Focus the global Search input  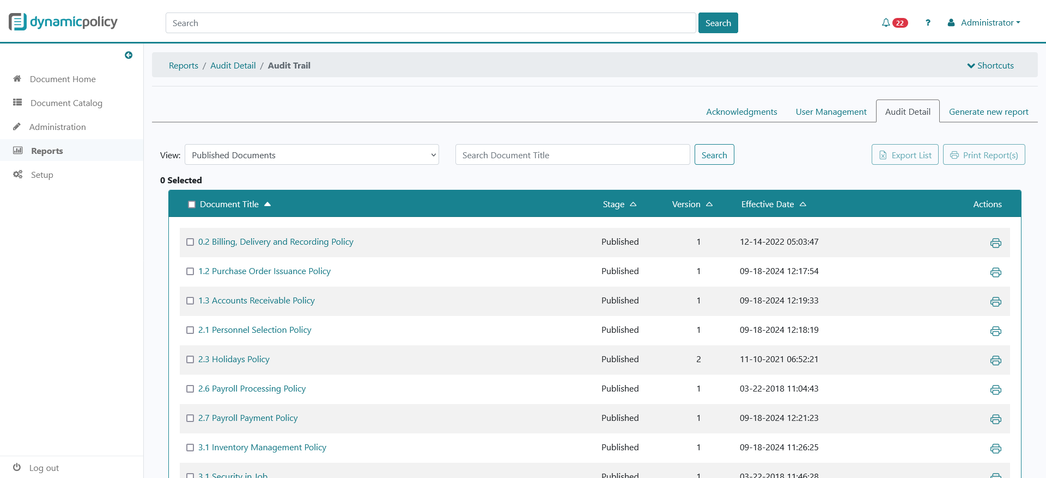tap(431, 23)
